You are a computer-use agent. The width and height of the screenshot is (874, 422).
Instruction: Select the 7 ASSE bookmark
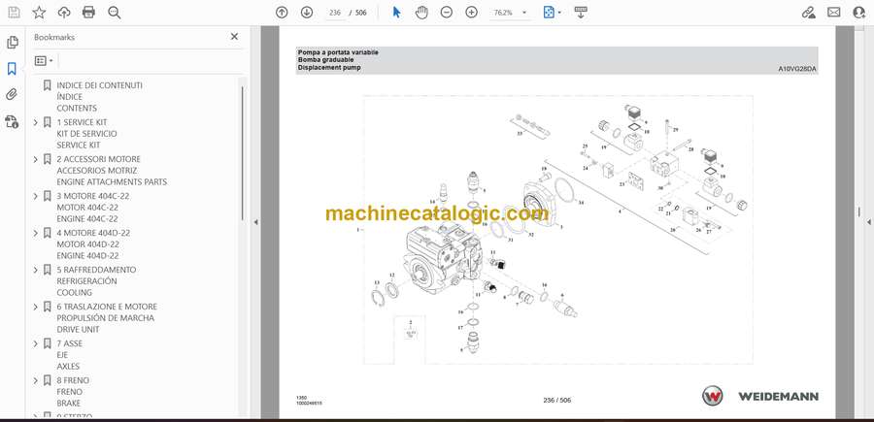click(x=69, y=355)
